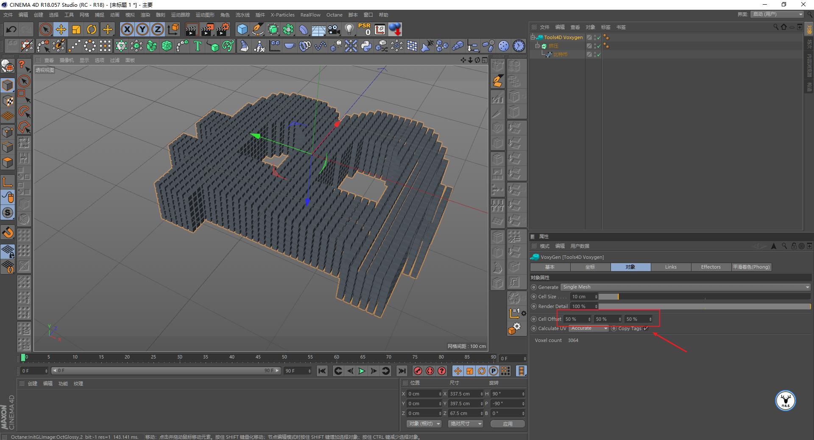Add a Cube primitive object

(242, 29)
